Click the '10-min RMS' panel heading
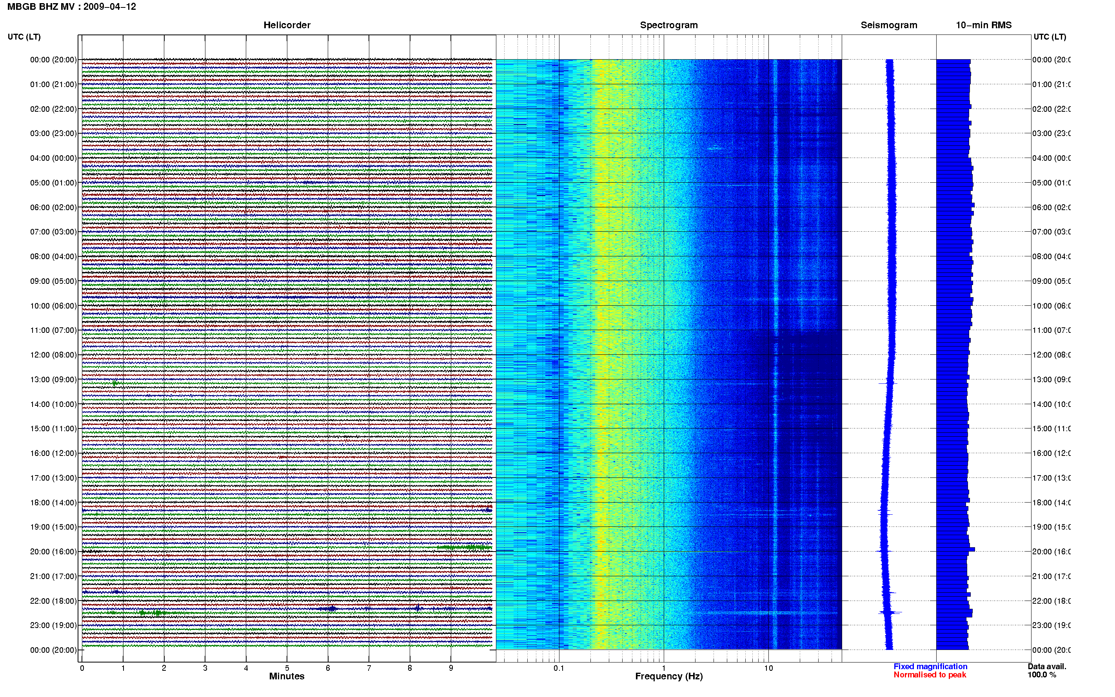Viewport: 1115px width, 697px height. (984, 25)
